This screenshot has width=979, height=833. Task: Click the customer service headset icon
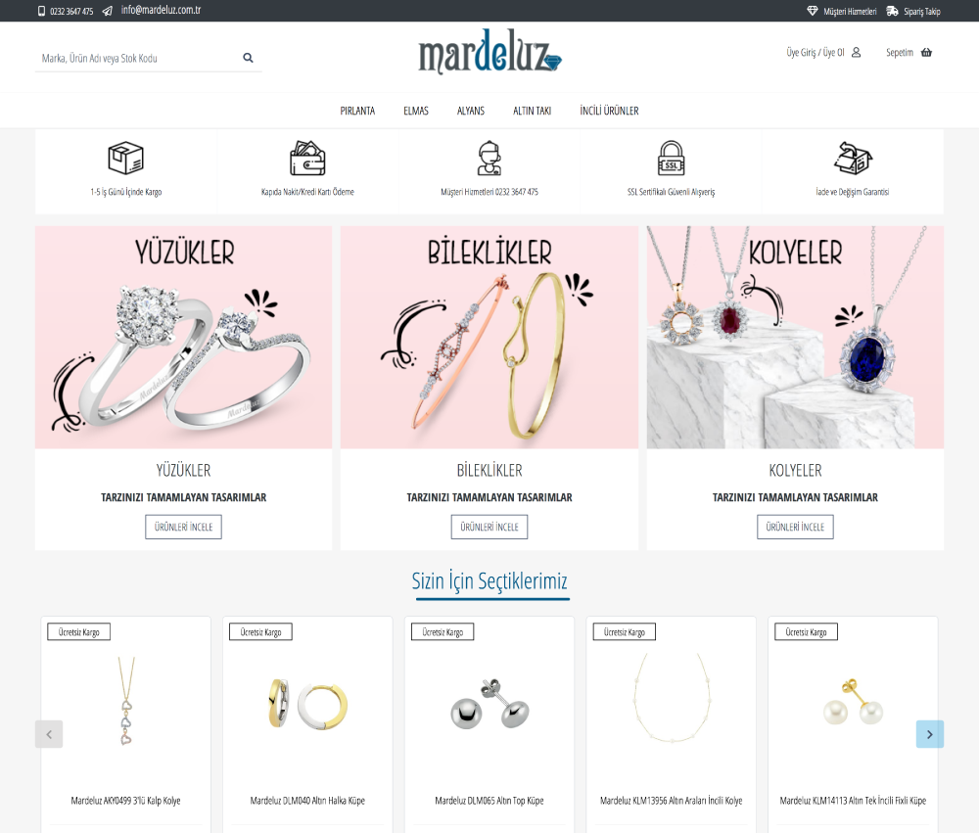tap(489, 158)
